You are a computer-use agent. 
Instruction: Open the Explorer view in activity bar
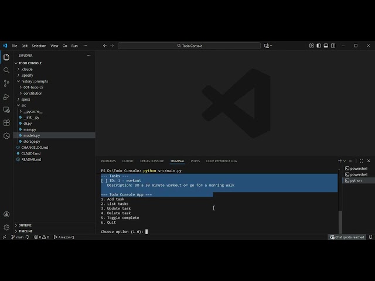(6, 57)
